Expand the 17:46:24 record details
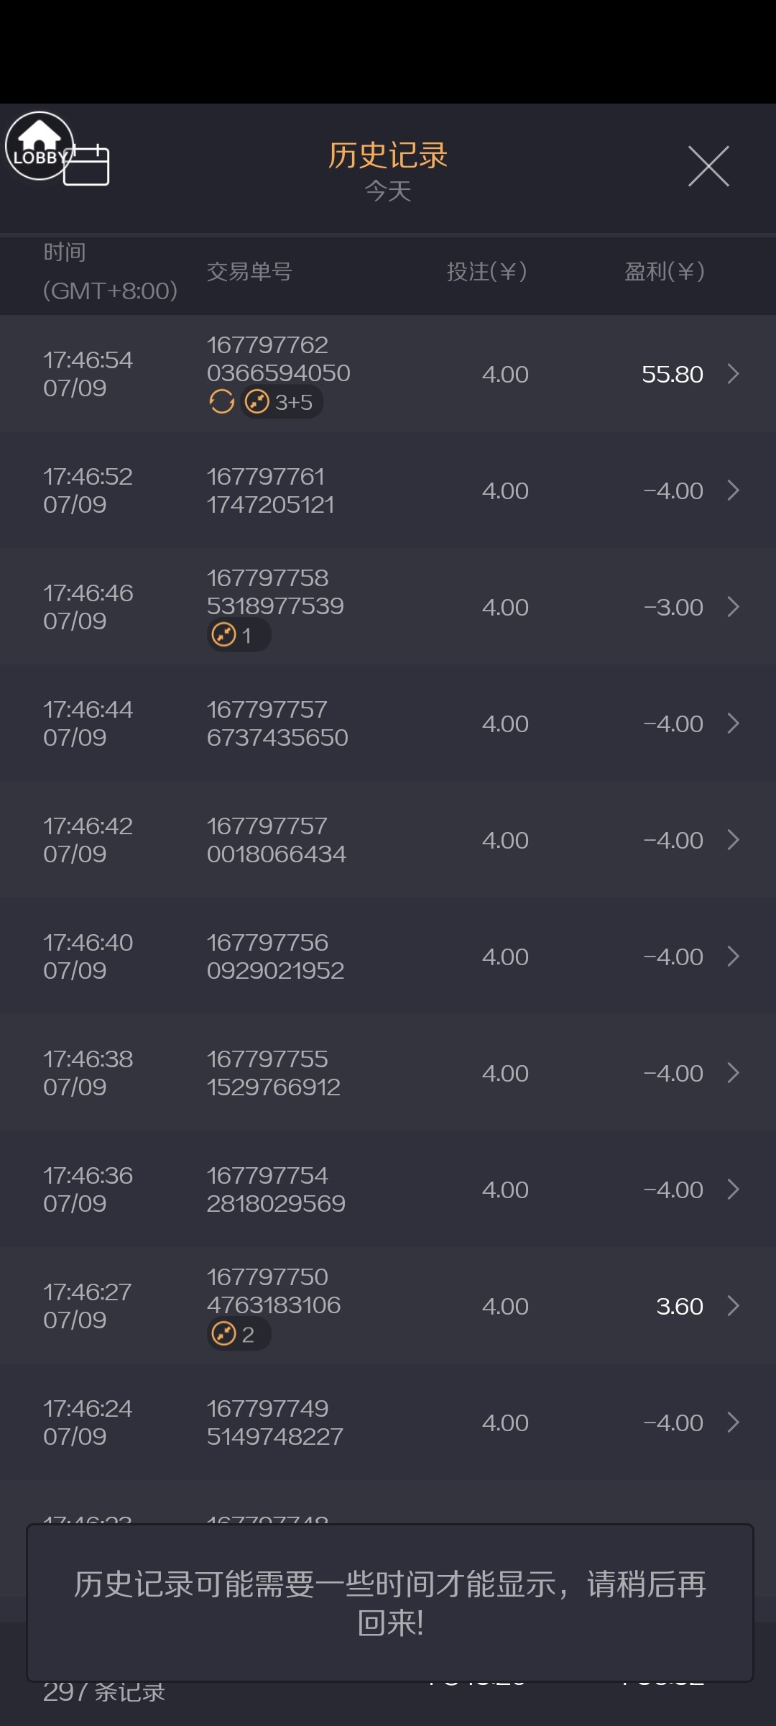776x1726 pixels. [x=733, y=1423]
